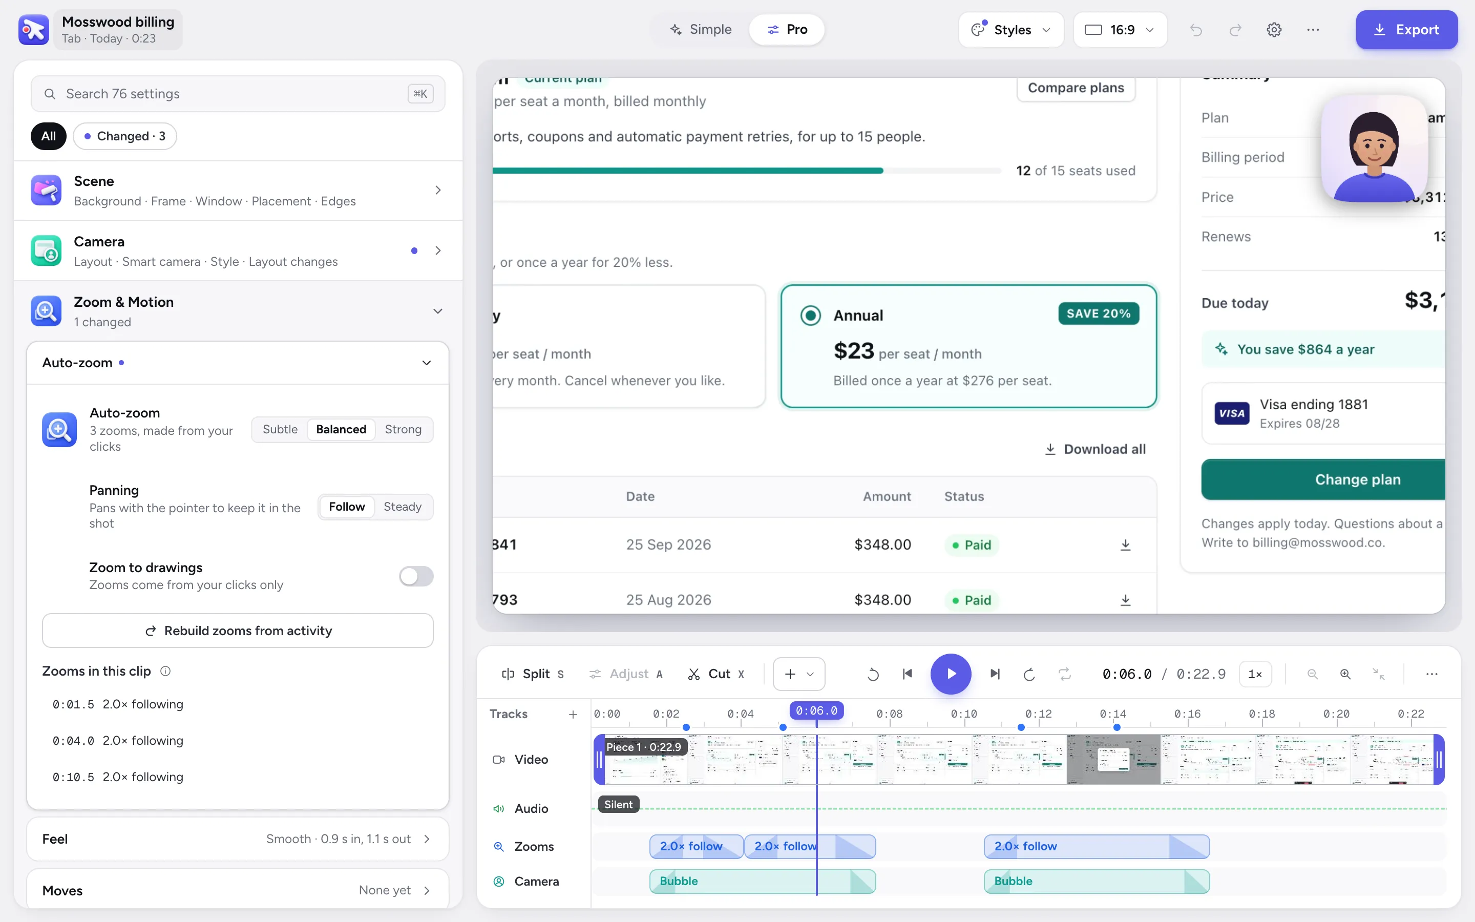Open the 16:9 aspect ratio dropdown
The width and height of the screenshot is (1475, 922).
click(1120, 29)
